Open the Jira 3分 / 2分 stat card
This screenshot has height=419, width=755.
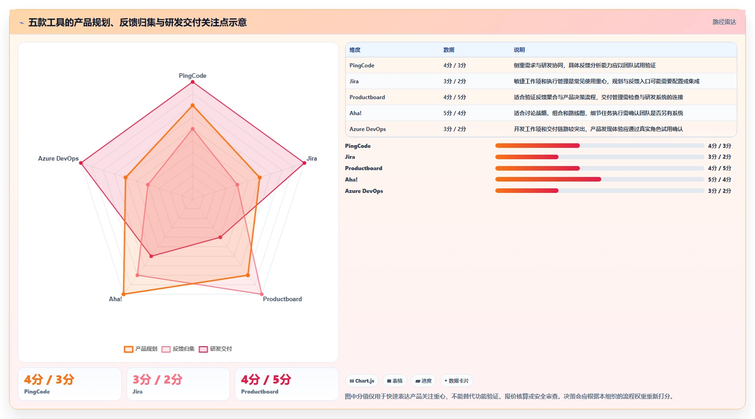coord(178,384)
